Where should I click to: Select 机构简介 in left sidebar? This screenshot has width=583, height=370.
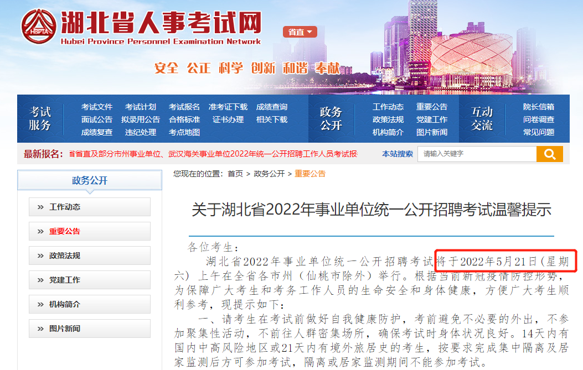(x=90, y=304)
